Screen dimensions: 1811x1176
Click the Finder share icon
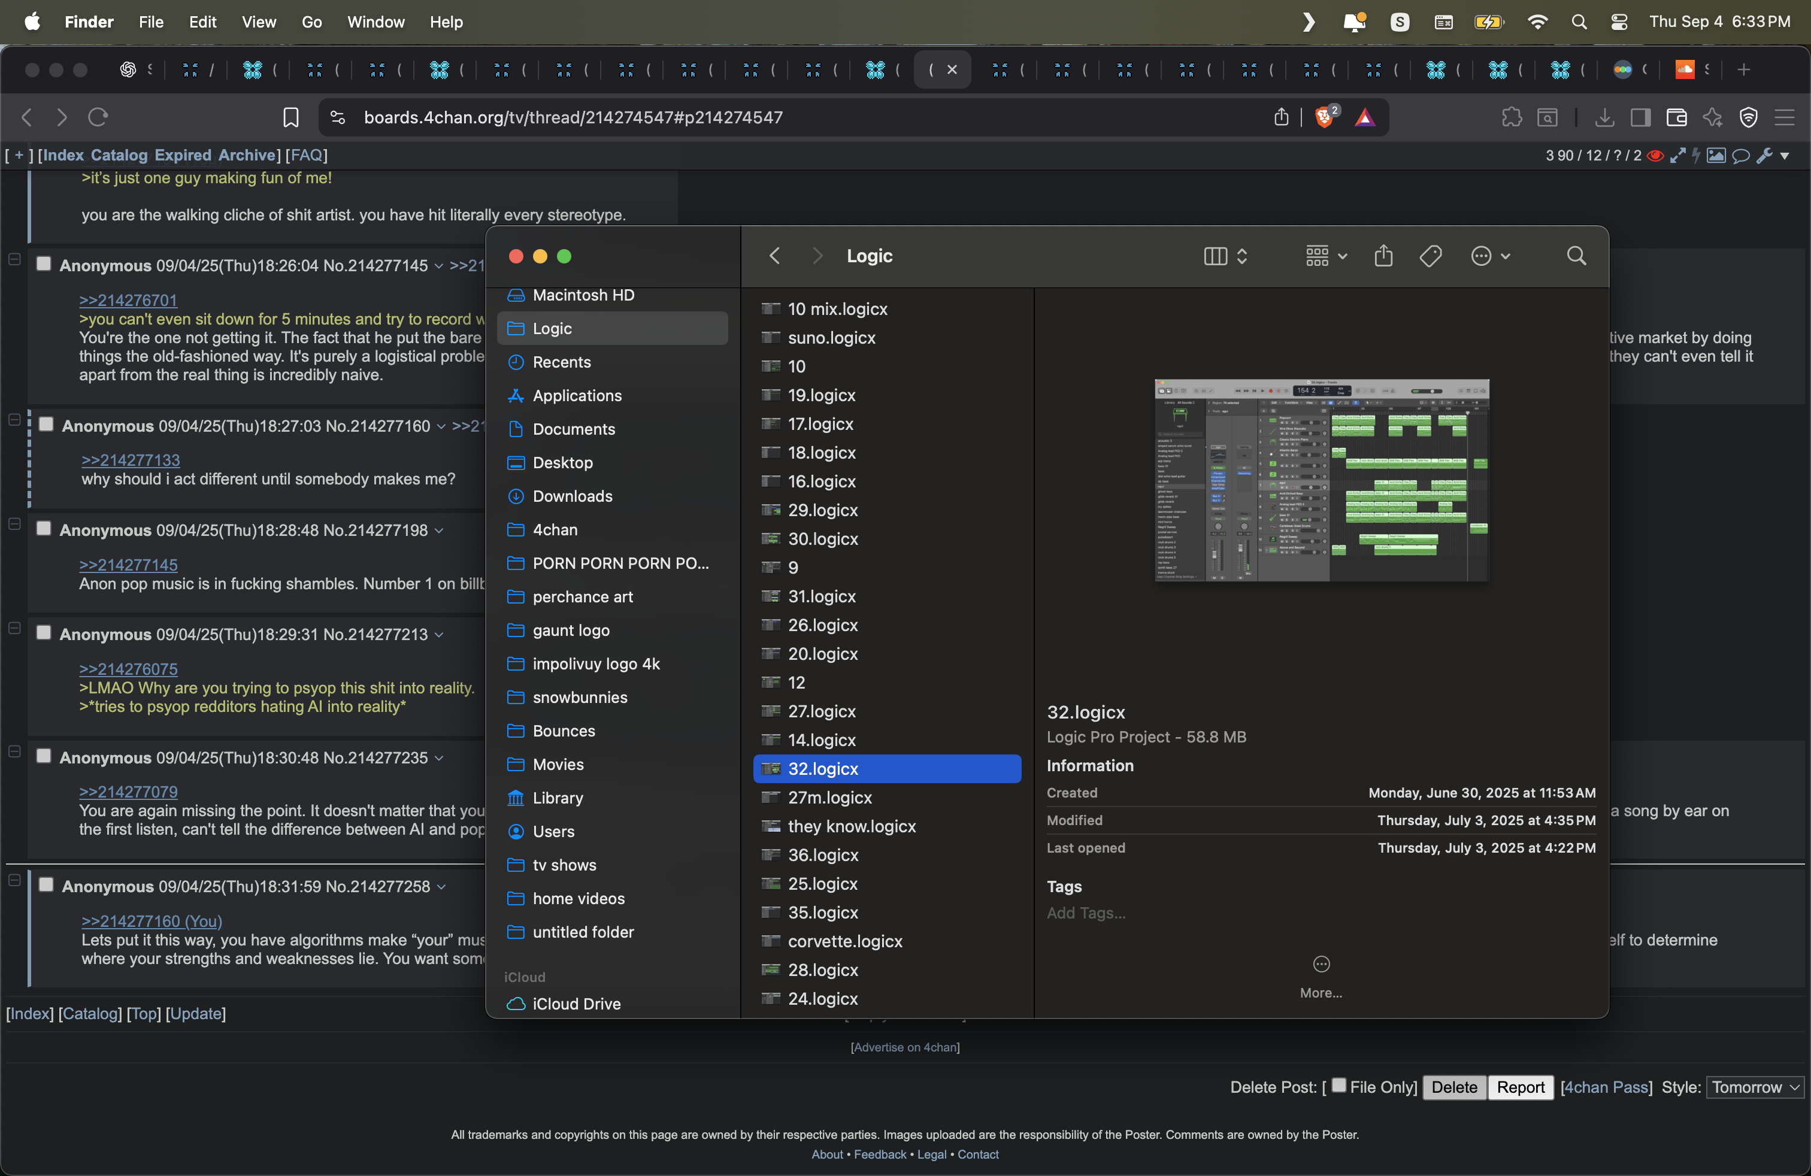click(x=1383, y=256)
